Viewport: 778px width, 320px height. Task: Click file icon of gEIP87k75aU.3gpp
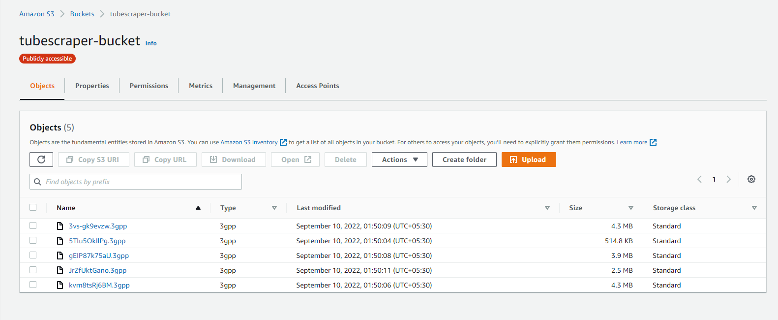pyautogui.click(x=60, y=256)
